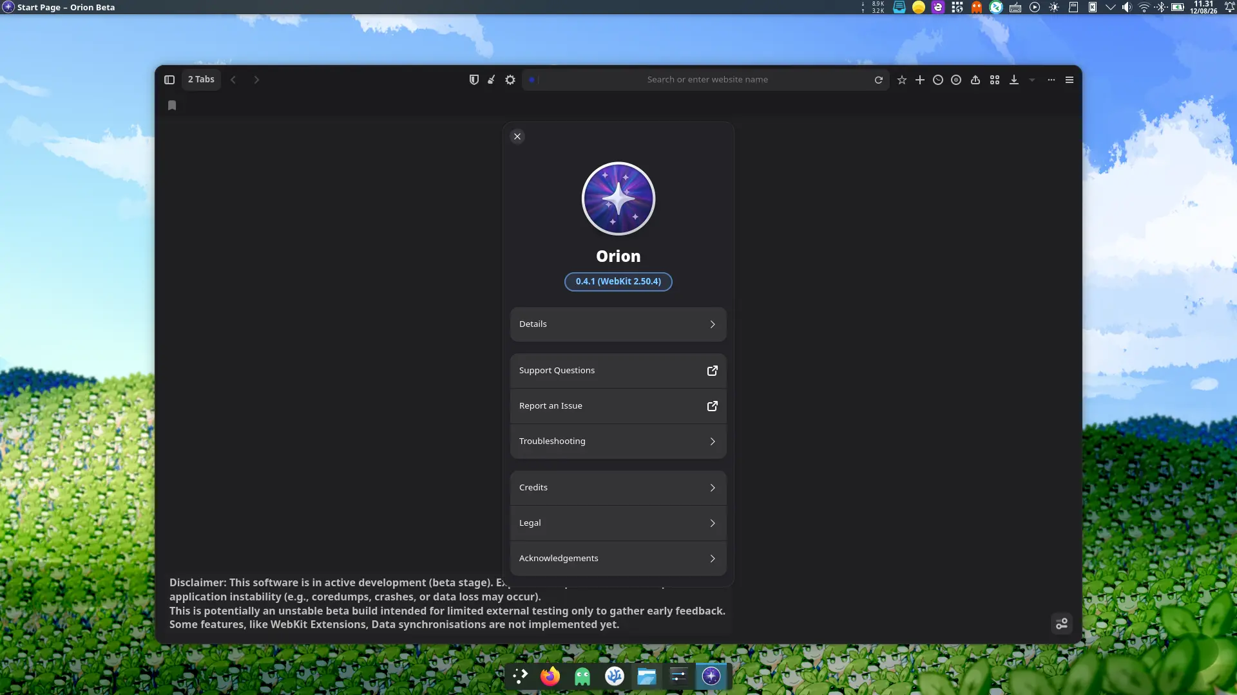The image size is (1237, 695).
Task: Expand the Credits row
Action: click(618, 488)
